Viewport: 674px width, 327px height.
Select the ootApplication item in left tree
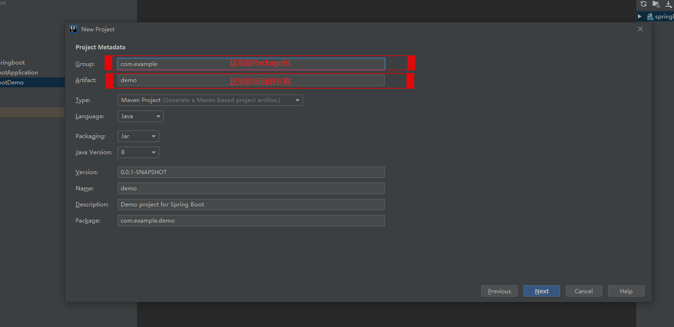coord(19,73)
